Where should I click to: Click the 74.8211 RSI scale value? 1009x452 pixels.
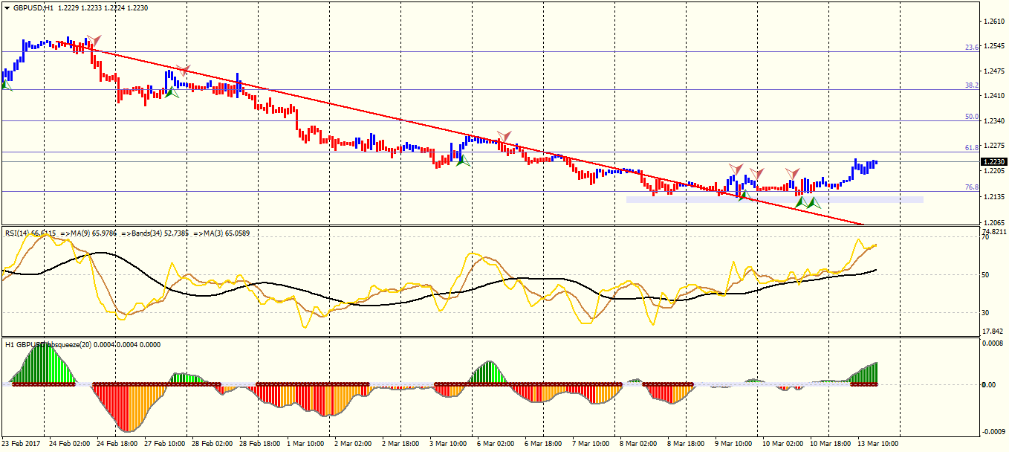(x=994, y=232)
